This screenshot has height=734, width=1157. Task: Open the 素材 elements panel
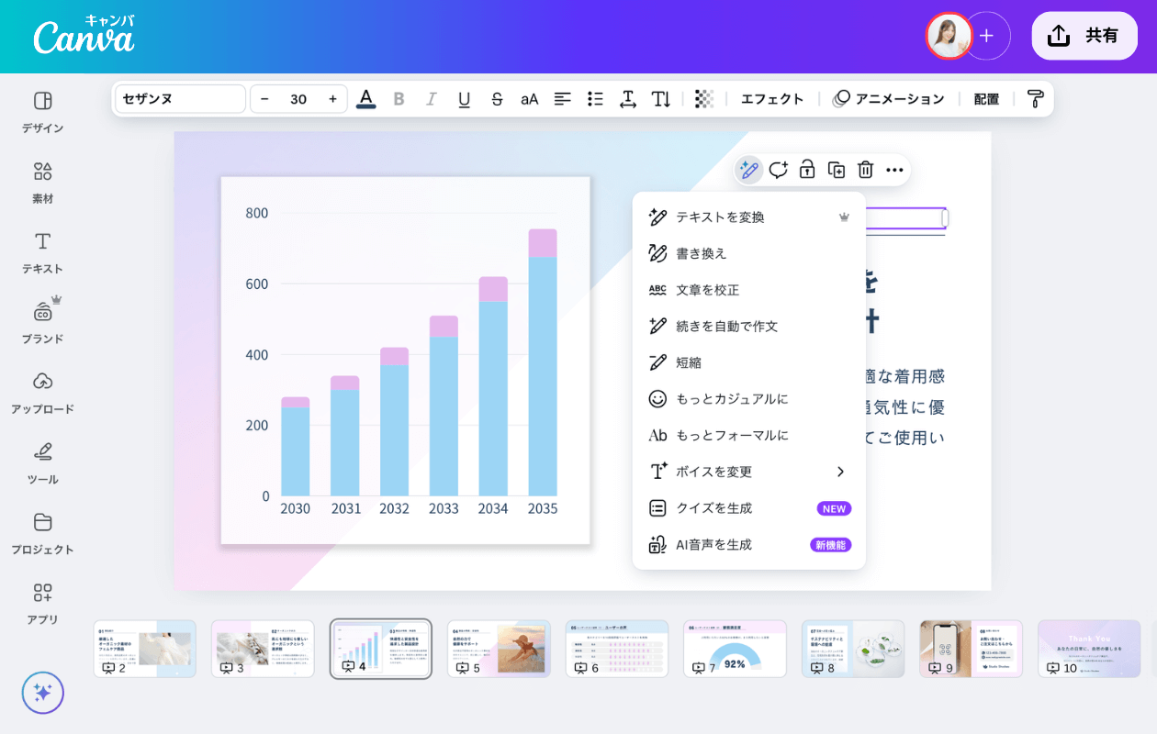tap(42, 183)
